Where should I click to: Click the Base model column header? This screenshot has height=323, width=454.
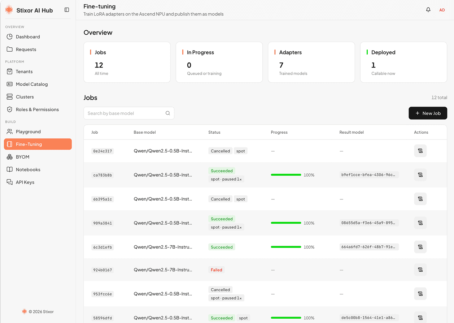click(145, 132)
